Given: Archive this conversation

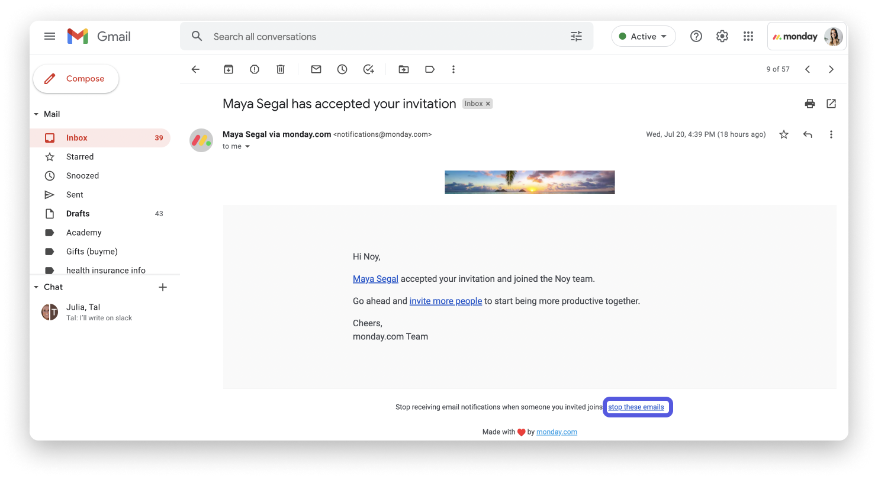Looking at the screenshot, I should (x=229, y=69).
